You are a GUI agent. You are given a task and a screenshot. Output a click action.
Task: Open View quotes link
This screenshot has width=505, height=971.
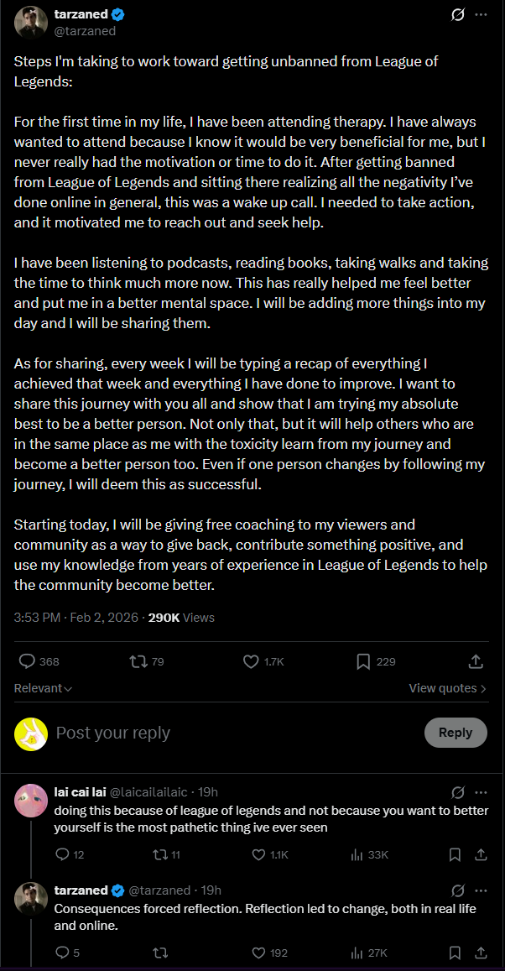click(447, 688)
